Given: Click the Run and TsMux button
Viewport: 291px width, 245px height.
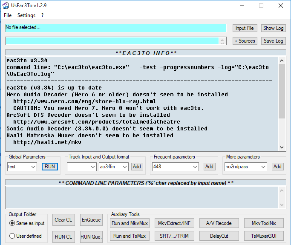Looking at the screenshot, I should point(130,236).
